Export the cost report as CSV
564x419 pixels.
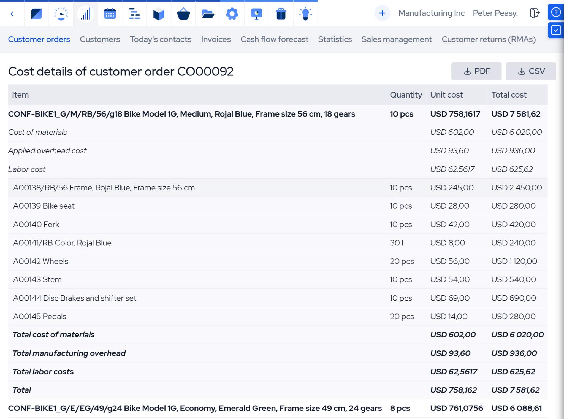pyautogui.click(x=531, y=71)
